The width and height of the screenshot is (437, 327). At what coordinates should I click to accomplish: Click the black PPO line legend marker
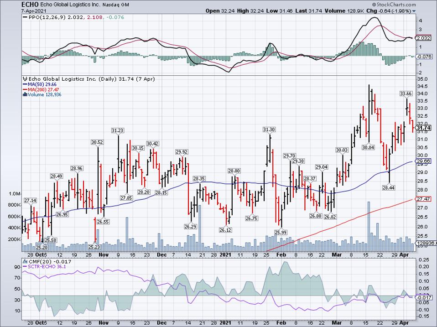(25, 17)
